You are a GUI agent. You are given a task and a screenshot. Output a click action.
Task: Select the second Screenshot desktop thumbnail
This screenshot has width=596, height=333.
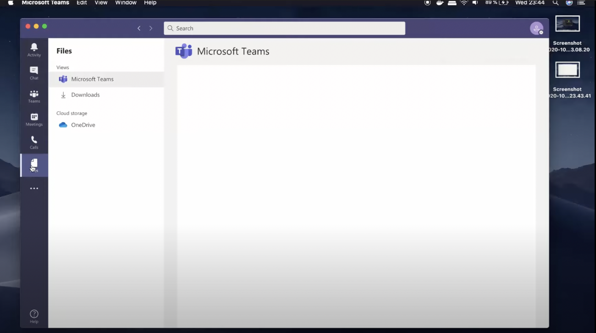(x=567, y=70)
